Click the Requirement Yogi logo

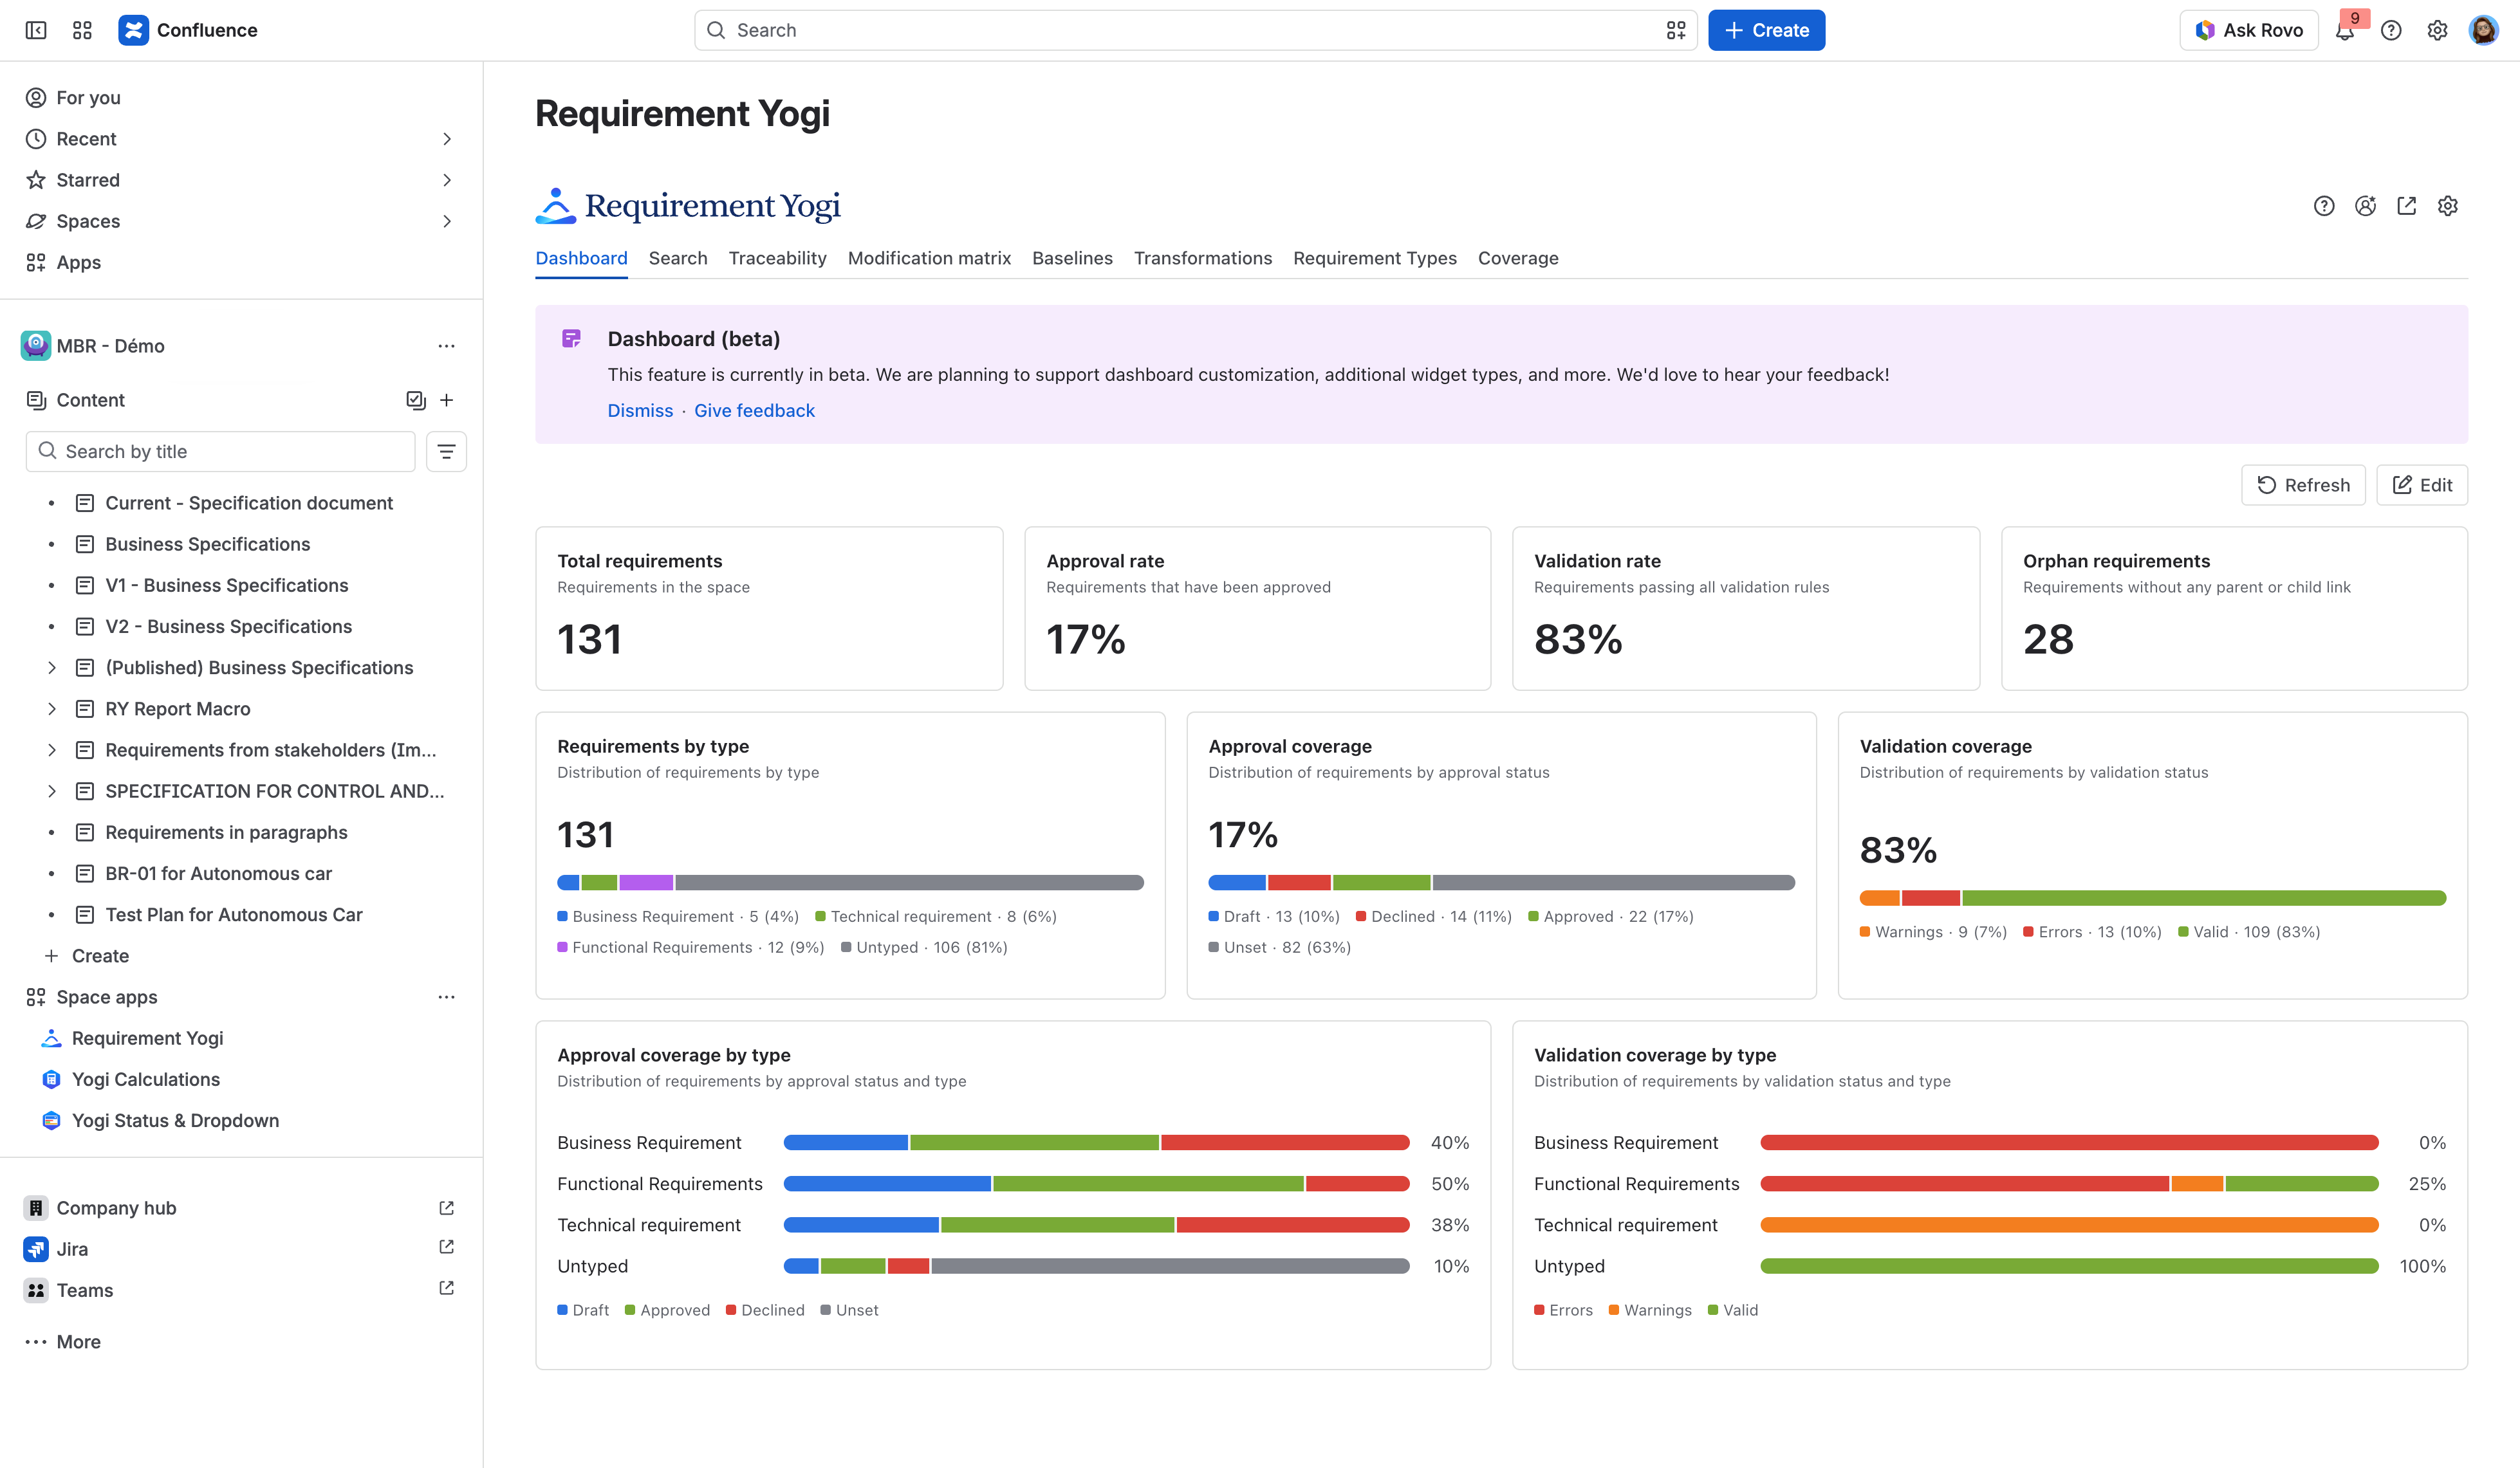tap(688, 205)
